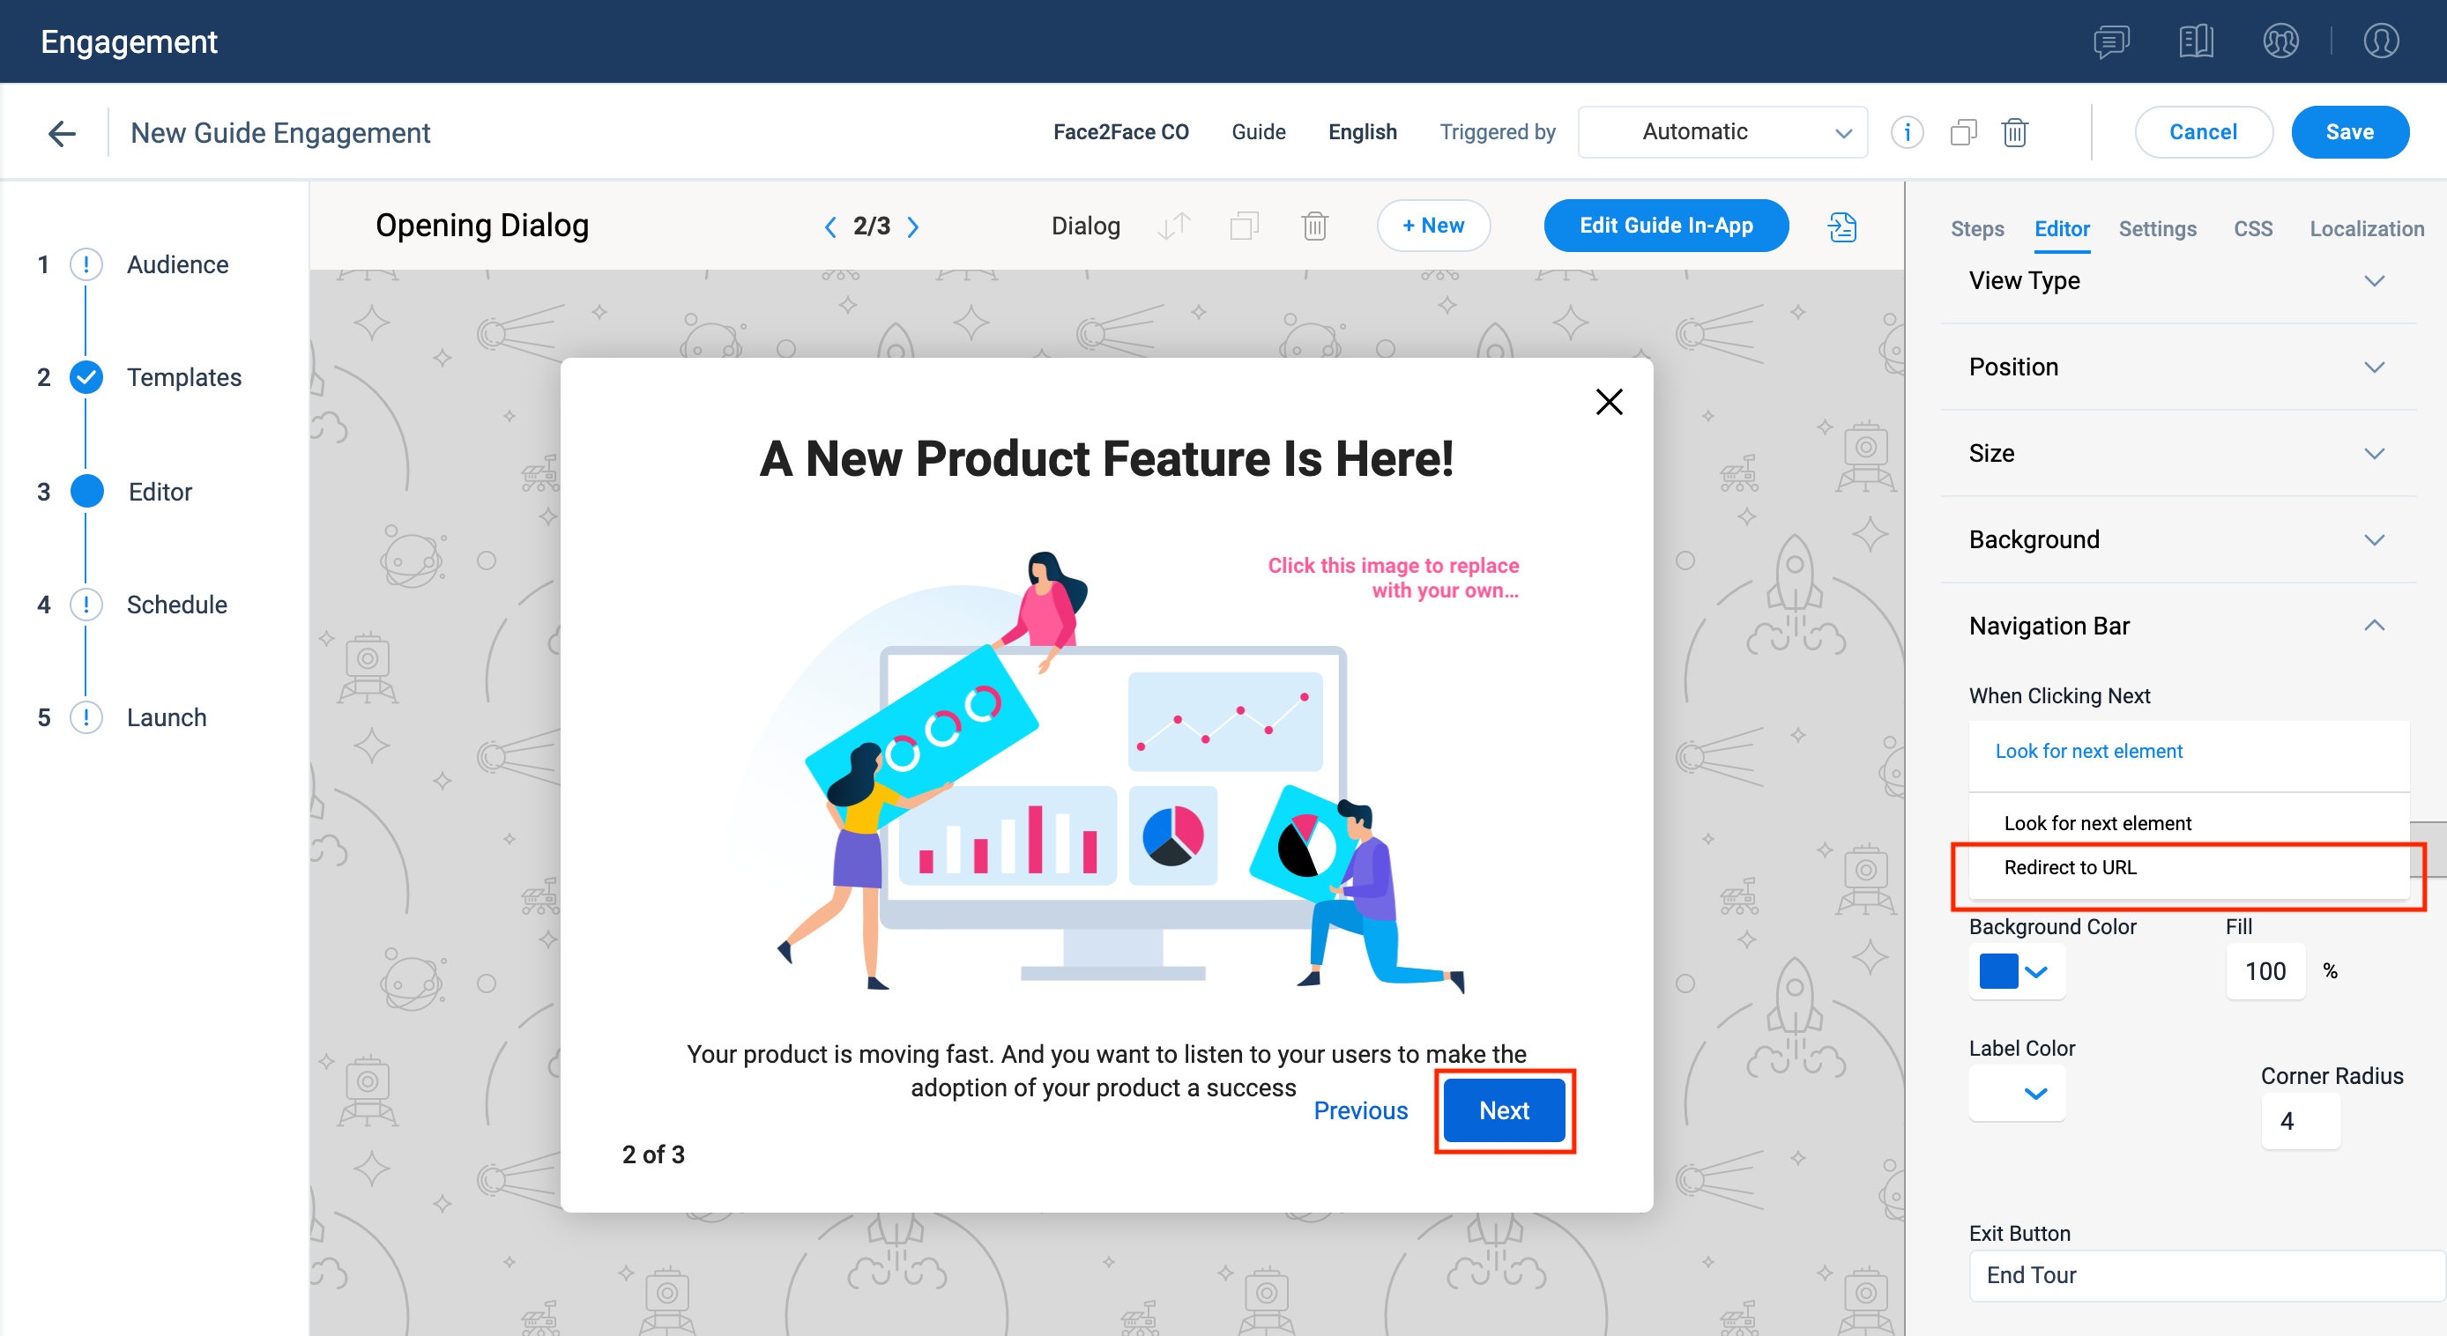Image resolution: width=2447 pixels, height=1336 pixels.
Task: Open the Label Color picker dropdown
Action: coord(2017,1093)
